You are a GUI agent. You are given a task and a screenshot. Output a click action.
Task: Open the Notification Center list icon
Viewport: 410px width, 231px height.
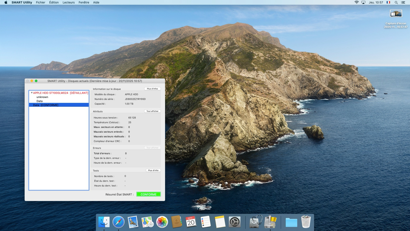[x=403, y=2]
